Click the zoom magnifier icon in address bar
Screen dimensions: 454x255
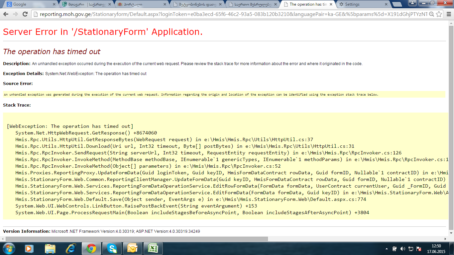click(x=431, y=14)
